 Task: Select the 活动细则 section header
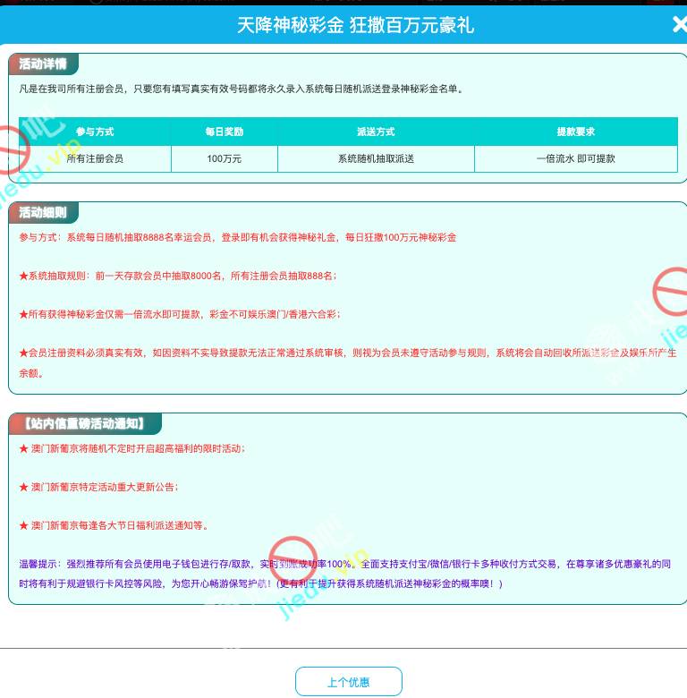43,213
